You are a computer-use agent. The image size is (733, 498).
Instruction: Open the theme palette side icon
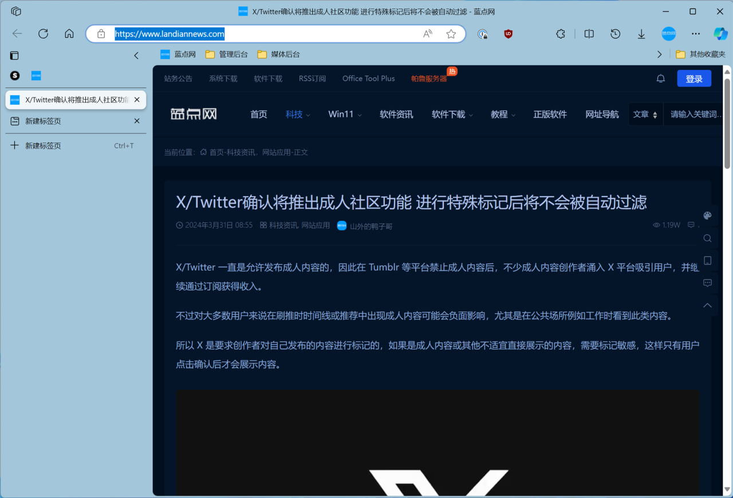(708, 215)
